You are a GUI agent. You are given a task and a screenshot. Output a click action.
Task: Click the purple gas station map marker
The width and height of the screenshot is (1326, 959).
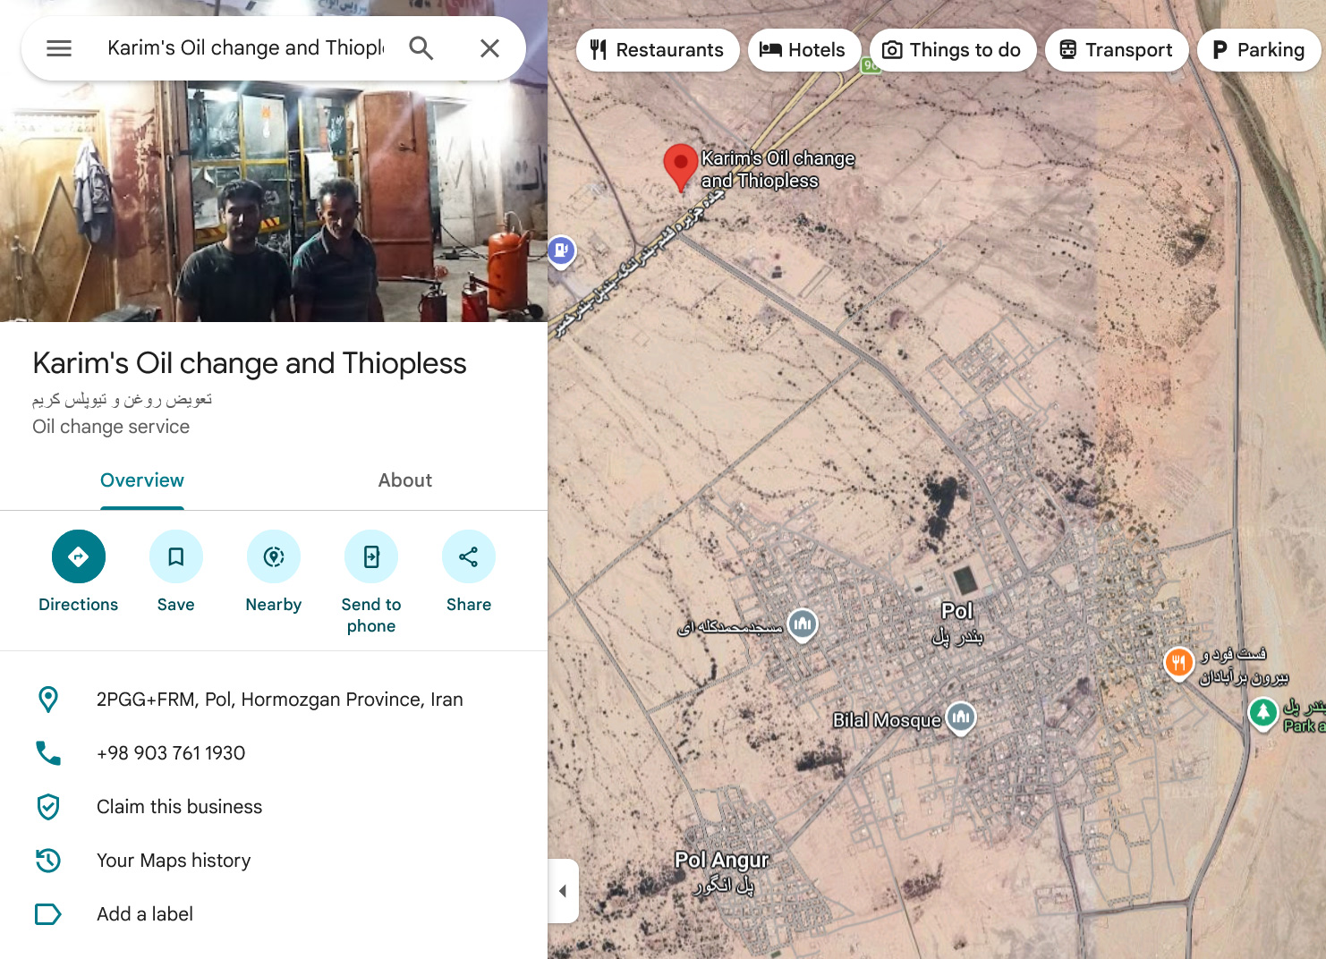pos(561,251)
